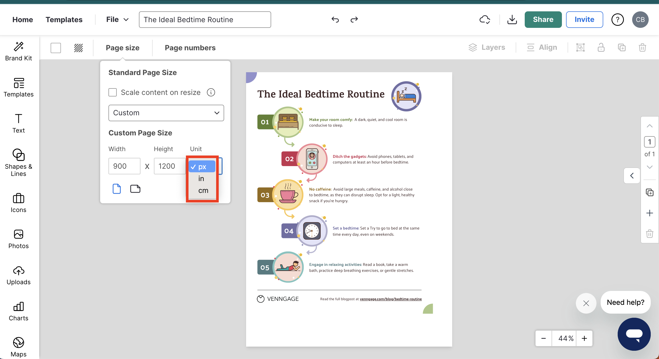Go to Home in top navigation
This screenshot has width=659, height=359.
pyautogui.click(x=23, y=20)
